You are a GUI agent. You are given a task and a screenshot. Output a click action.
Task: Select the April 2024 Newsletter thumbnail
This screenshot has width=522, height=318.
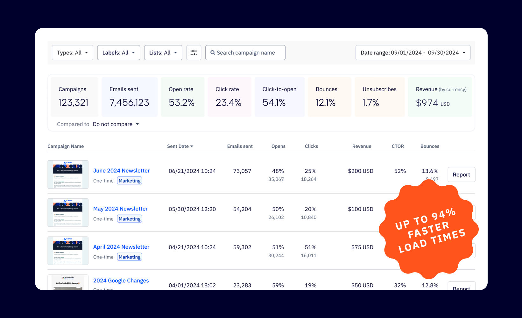68,251
